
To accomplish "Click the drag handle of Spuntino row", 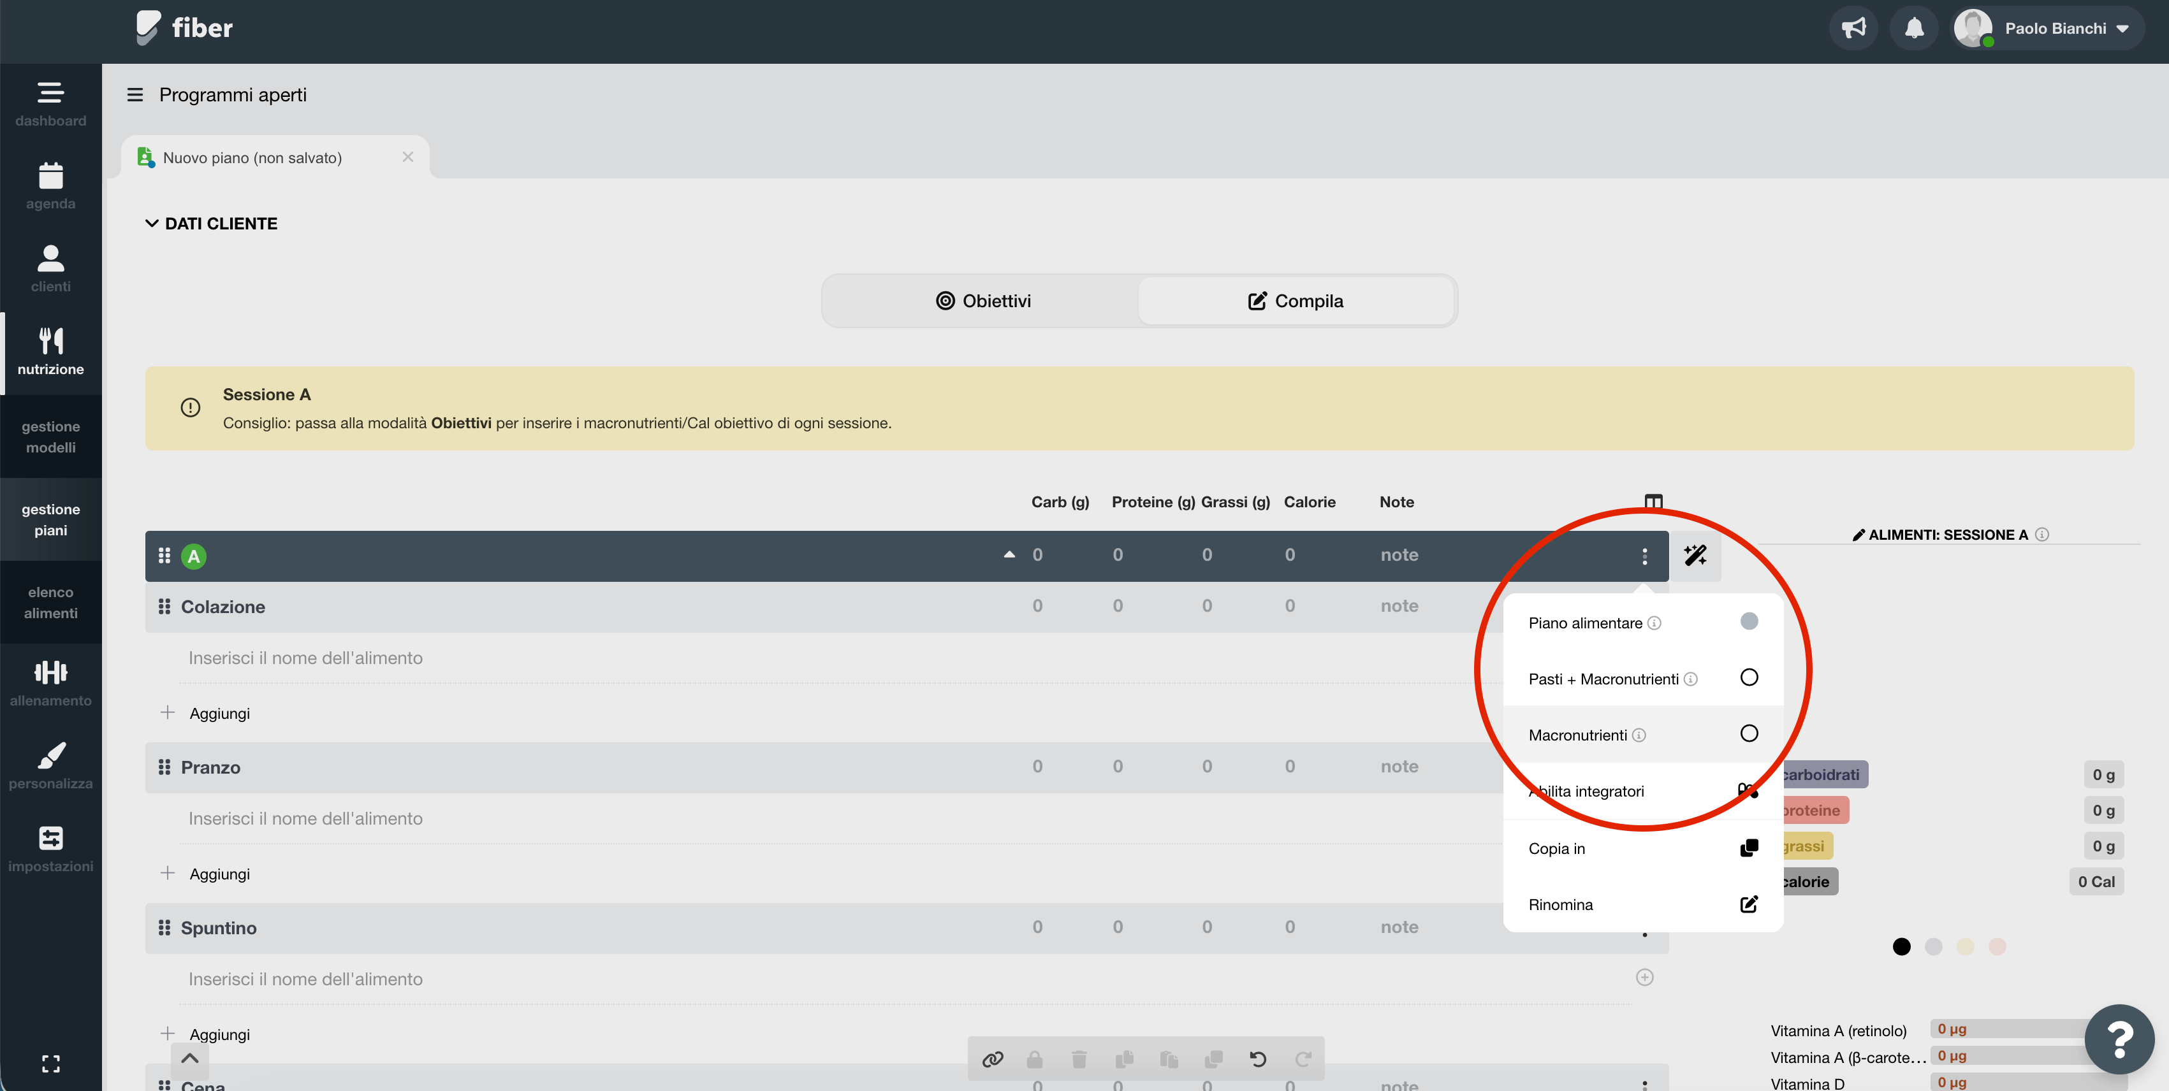I will click(x=164, y=928).
